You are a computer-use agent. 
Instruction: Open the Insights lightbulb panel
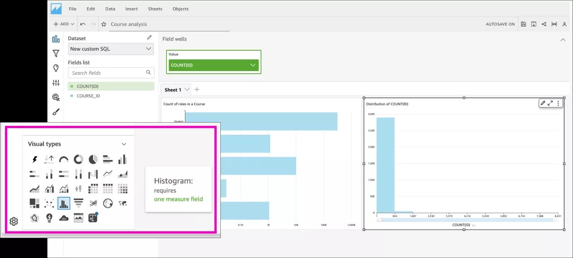[x=56, y=68]
